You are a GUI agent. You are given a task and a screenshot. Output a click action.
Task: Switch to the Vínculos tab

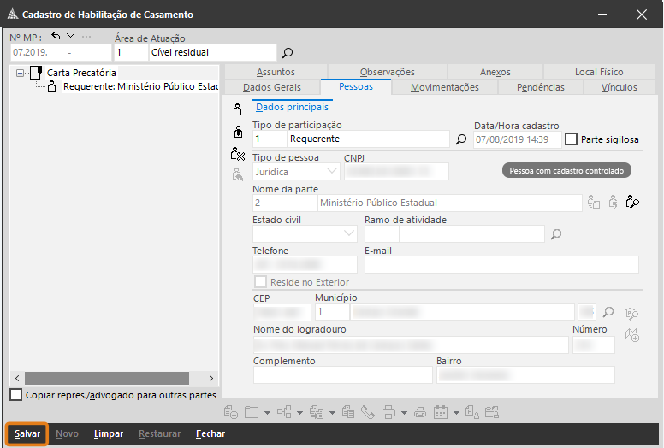(620, 87)
